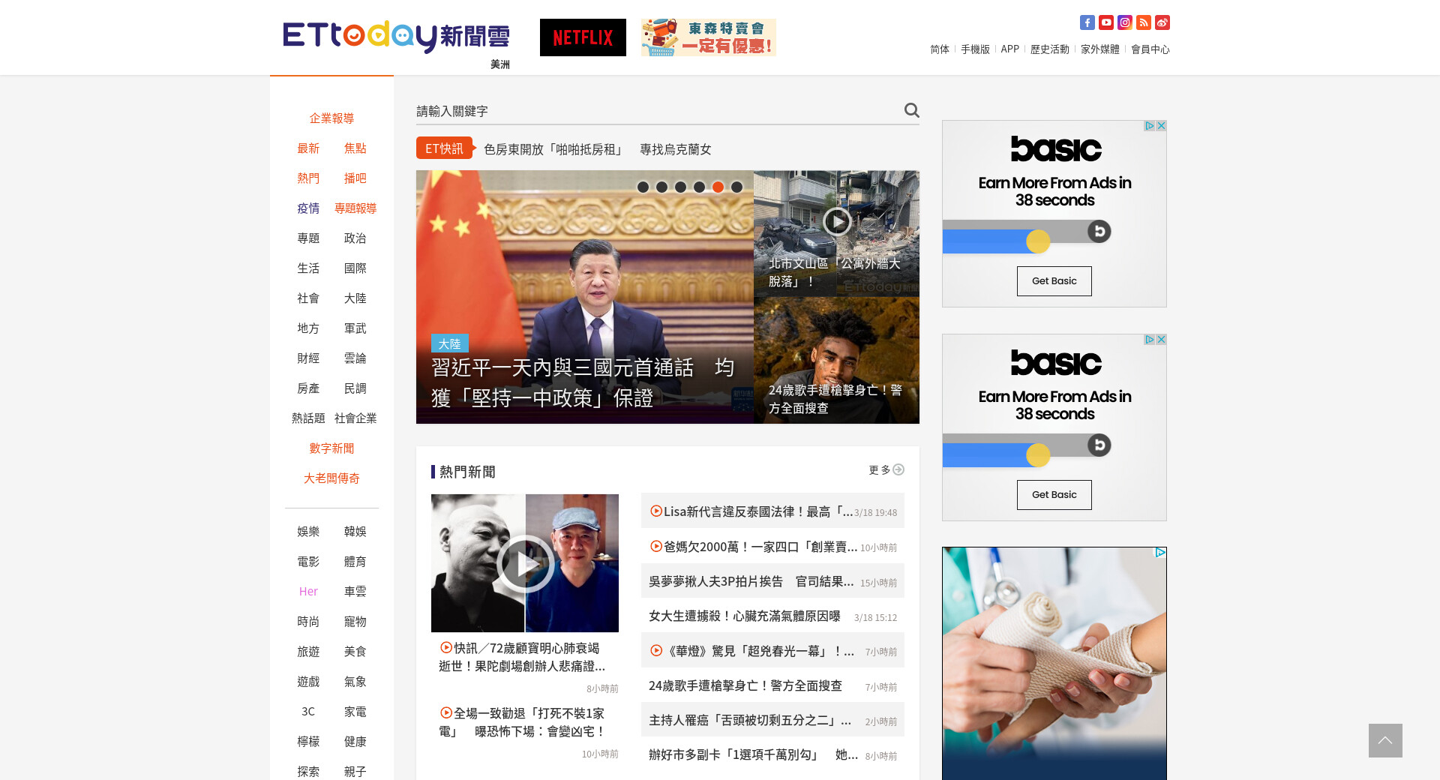Viewport: 1440px width, 780px height.
Task: Open 歷史活動 link
Action: tap(1050, 49)
